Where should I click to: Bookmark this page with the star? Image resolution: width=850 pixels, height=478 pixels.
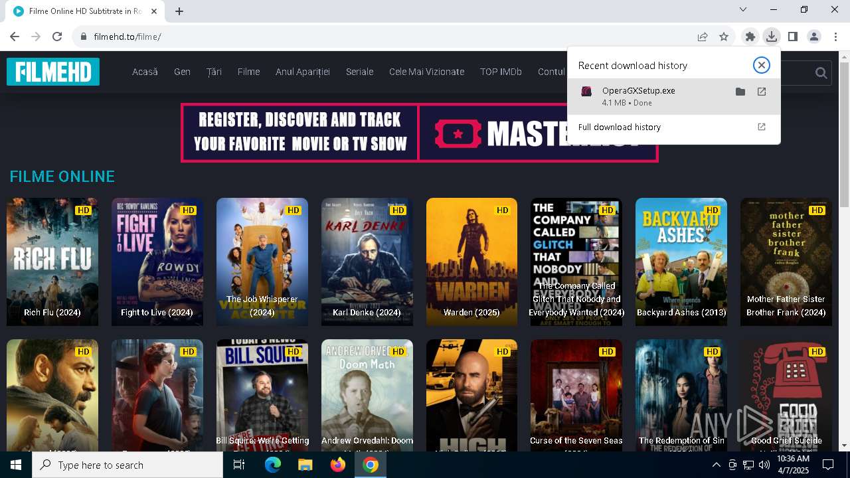click(x=724, y=37)
